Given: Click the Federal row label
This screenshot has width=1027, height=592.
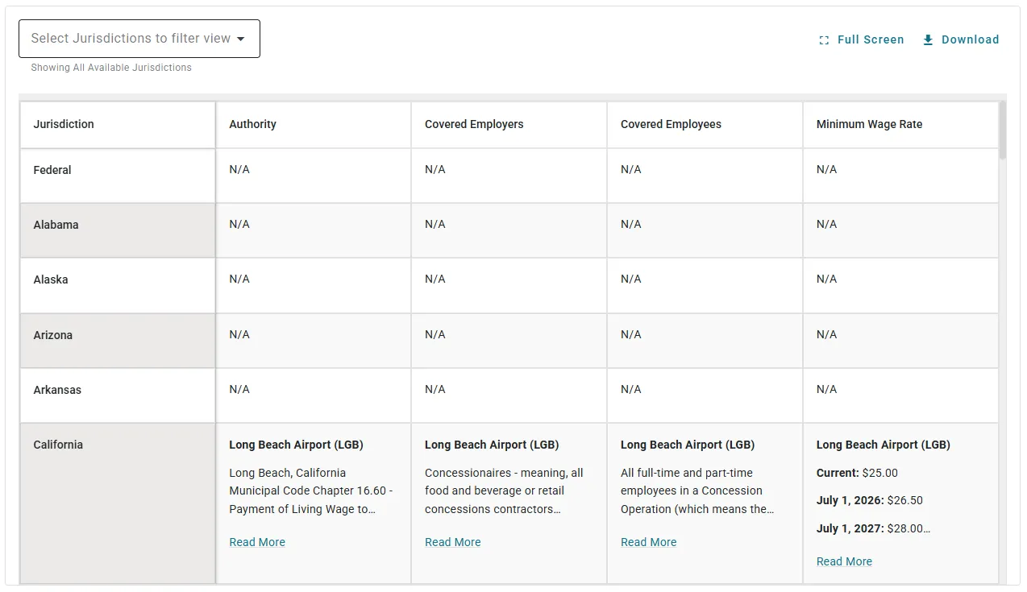Looking at the screenshot, I should (x=52, y=170).
